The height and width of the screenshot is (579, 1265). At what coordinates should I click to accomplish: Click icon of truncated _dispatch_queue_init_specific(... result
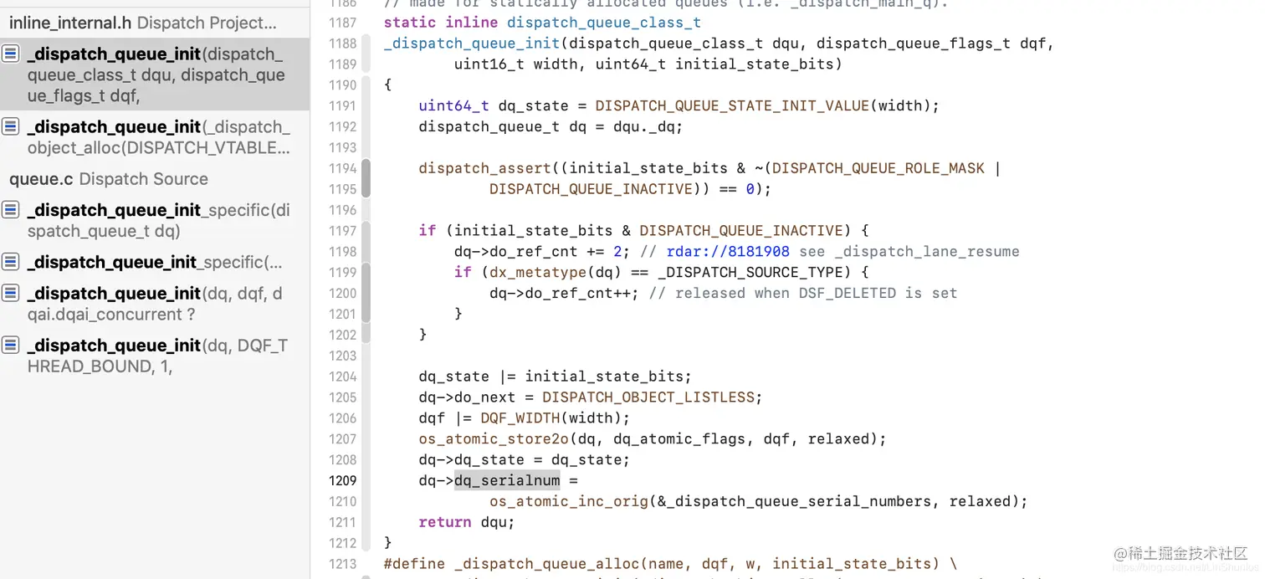[10, 262]
